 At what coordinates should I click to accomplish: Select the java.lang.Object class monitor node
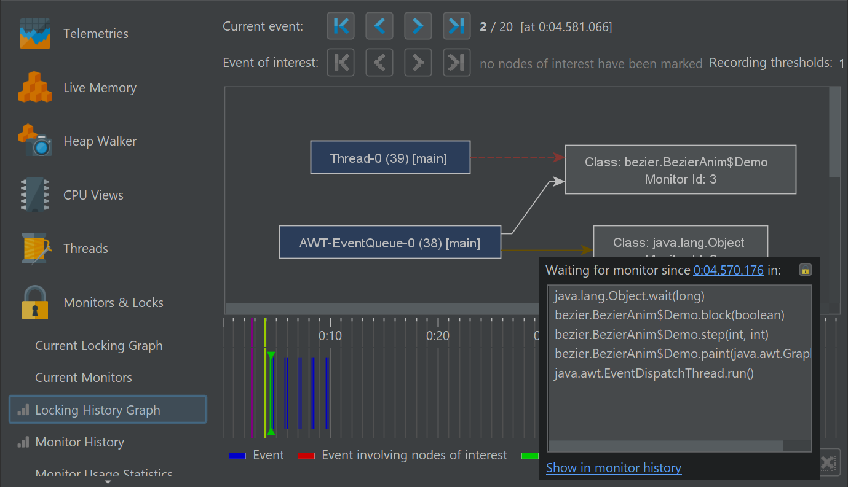(x=681, y=242)
